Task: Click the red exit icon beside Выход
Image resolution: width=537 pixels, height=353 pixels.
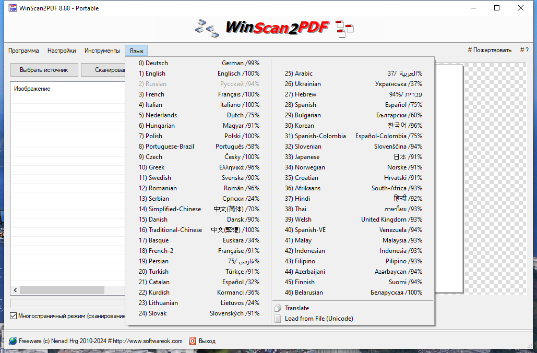Action: coord(193,341)
